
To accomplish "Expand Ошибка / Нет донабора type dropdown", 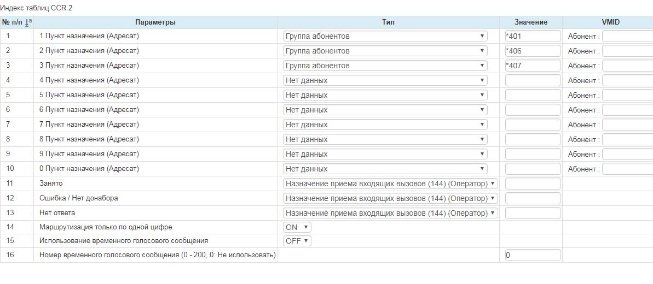I will click(390, 198).
